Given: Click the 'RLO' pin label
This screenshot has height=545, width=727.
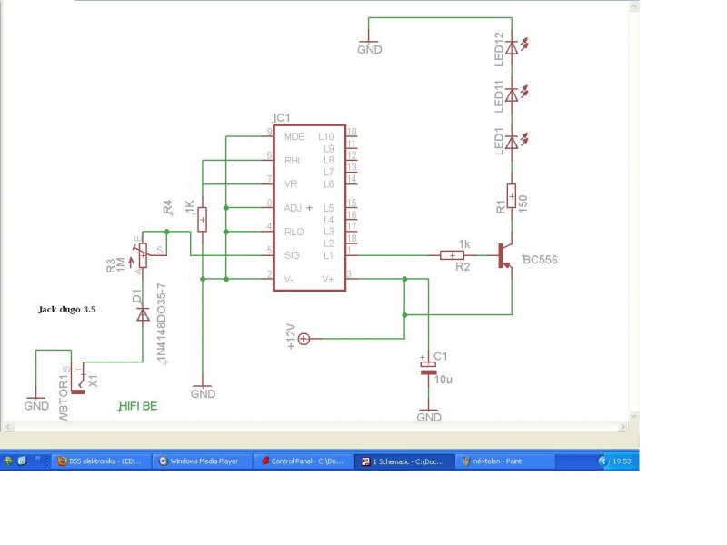Looking at the screenshot, I should [x=294, y=232].
